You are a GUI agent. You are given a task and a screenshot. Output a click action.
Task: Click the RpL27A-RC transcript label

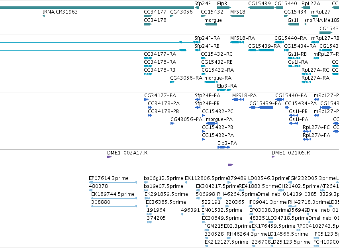click(315, 70)
